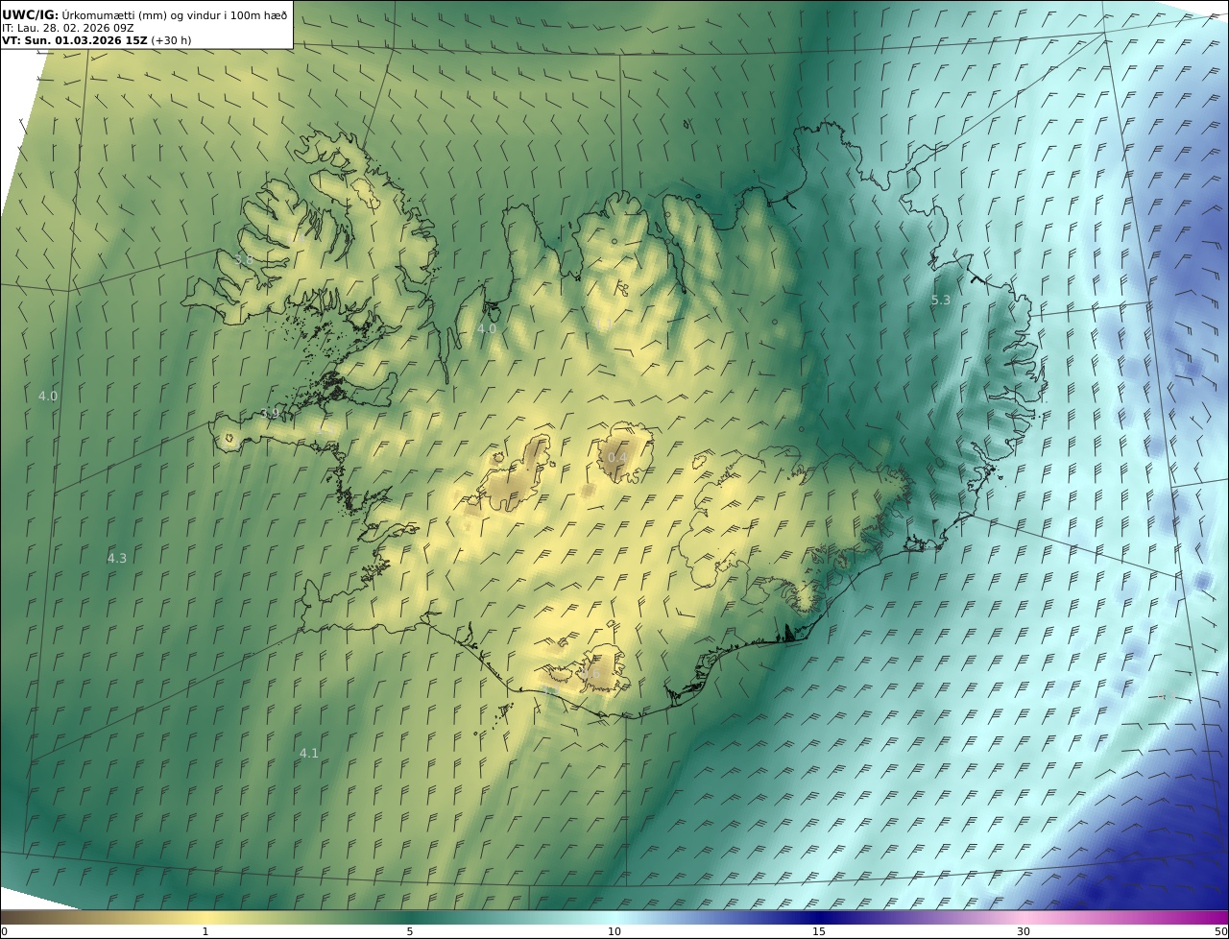Click the 50 tick on the color scale
1229x939 pixels.
(1221, 931)
